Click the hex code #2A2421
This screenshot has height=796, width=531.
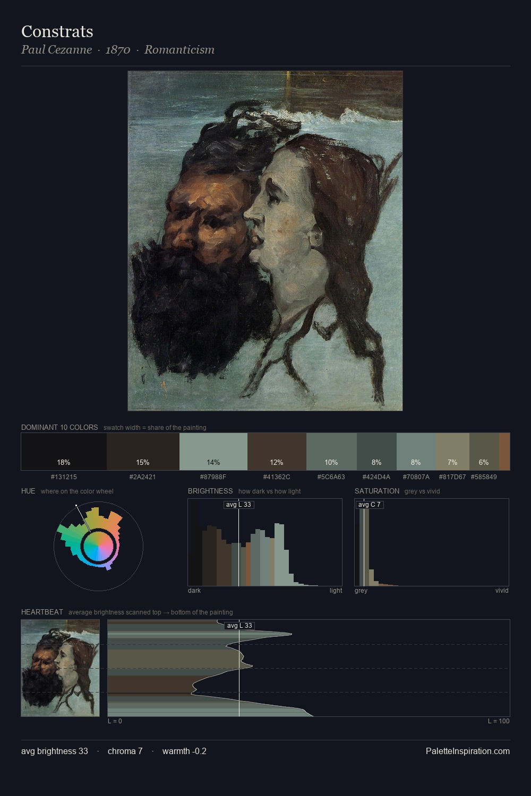click(143, 477)
